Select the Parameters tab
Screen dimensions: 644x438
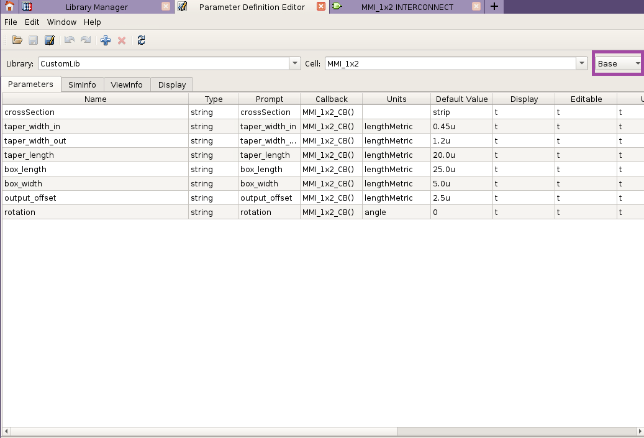(x=30, y=84)
